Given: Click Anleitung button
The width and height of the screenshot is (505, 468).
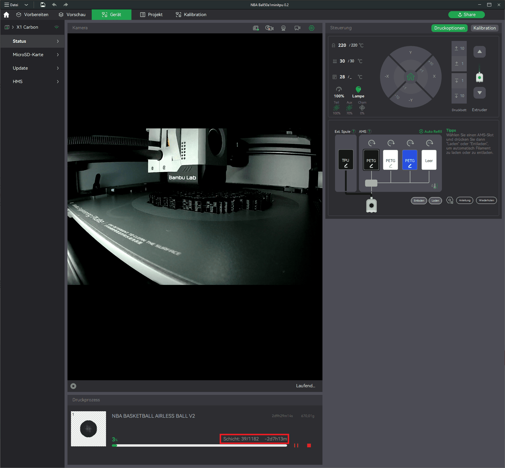Looking at the screenshot, I should [465, 200].
